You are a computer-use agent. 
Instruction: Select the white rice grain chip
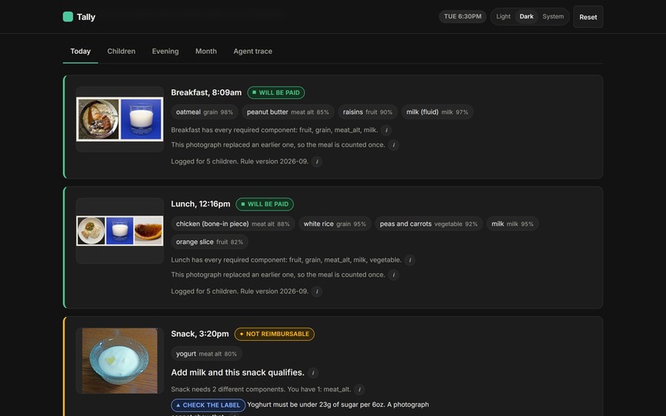335,224
